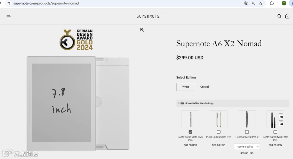
Task: Click the browser translate page icon
Action: click(x=246, y=3)
